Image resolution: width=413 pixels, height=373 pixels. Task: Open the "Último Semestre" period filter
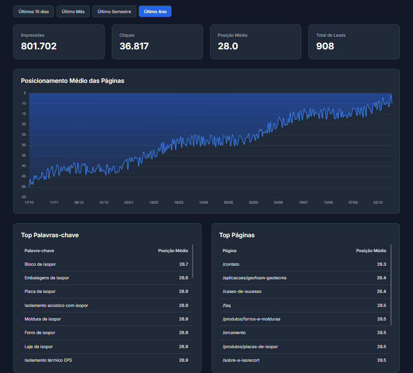coord(114,11)
